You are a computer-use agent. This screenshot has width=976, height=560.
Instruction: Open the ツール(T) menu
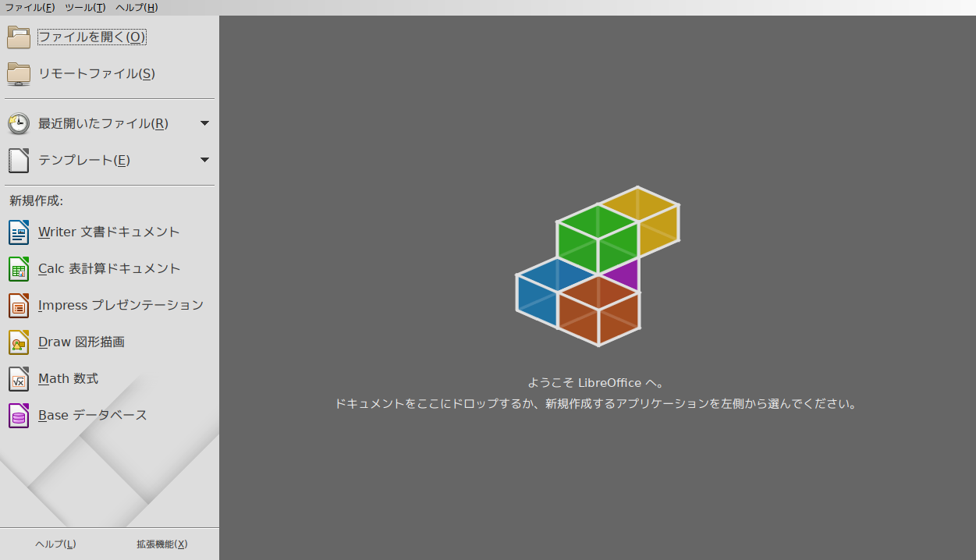(x=85, y=7)
